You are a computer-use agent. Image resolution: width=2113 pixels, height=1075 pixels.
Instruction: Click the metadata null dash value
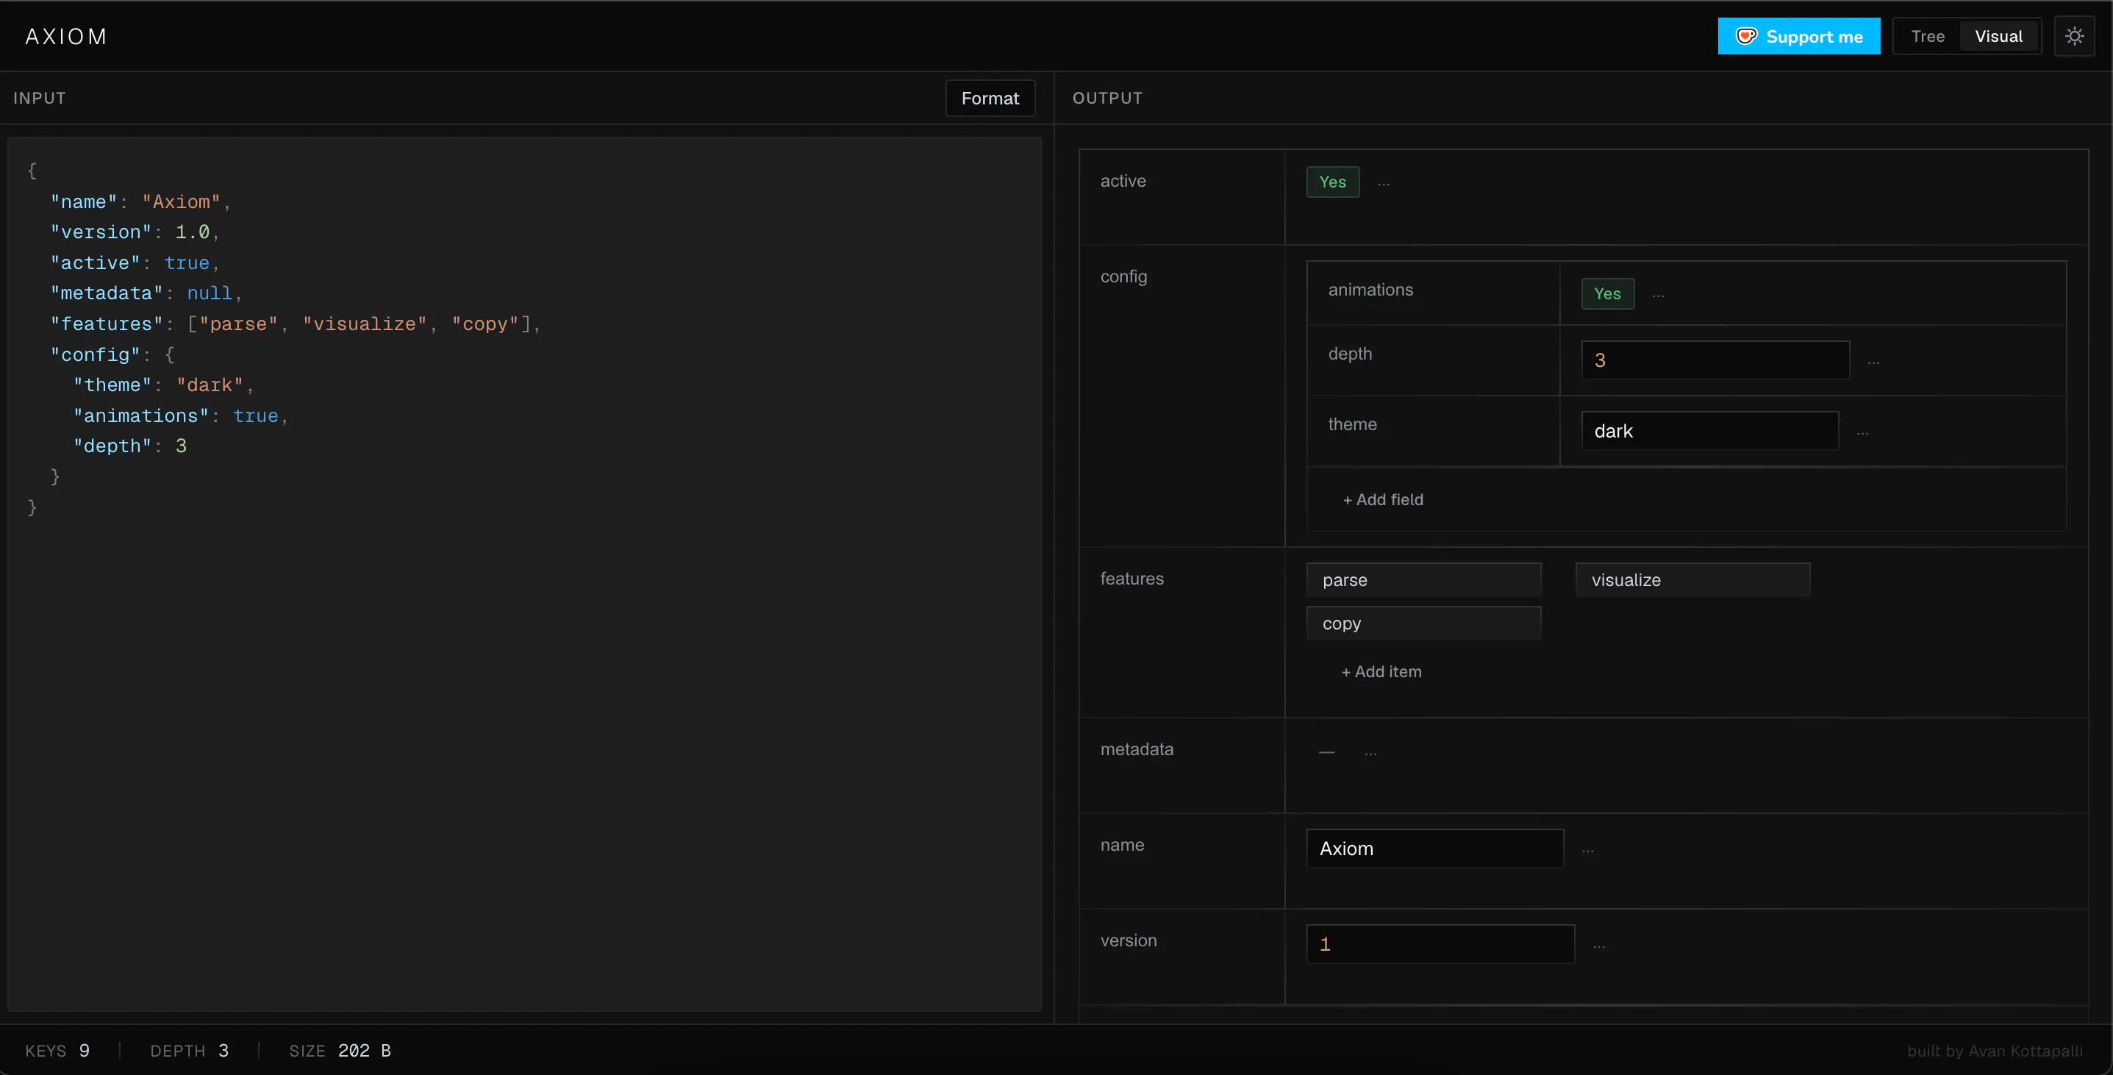pyautogui.click(x=1326, y=751)
